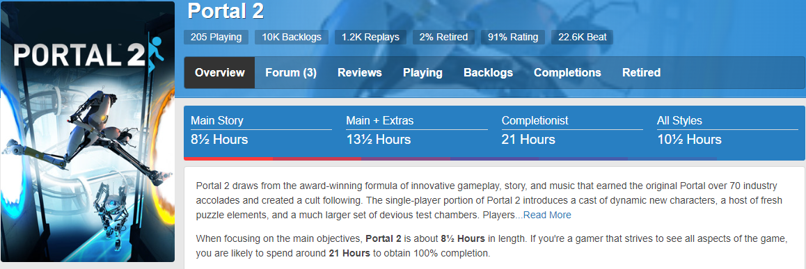This screenshot has width=806, height=269.
Task: Click the 22.6K Beat badge
Action: coord(582,37)
